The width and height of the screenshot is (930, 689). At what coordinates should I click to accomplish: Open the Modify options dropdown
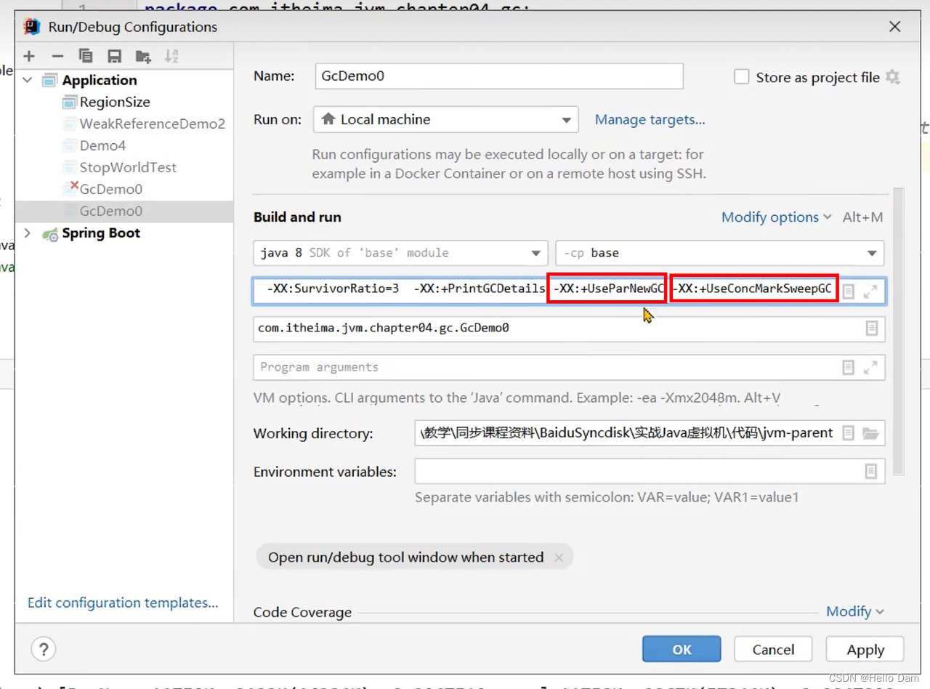pyautogui.click(x=776, y=217)
